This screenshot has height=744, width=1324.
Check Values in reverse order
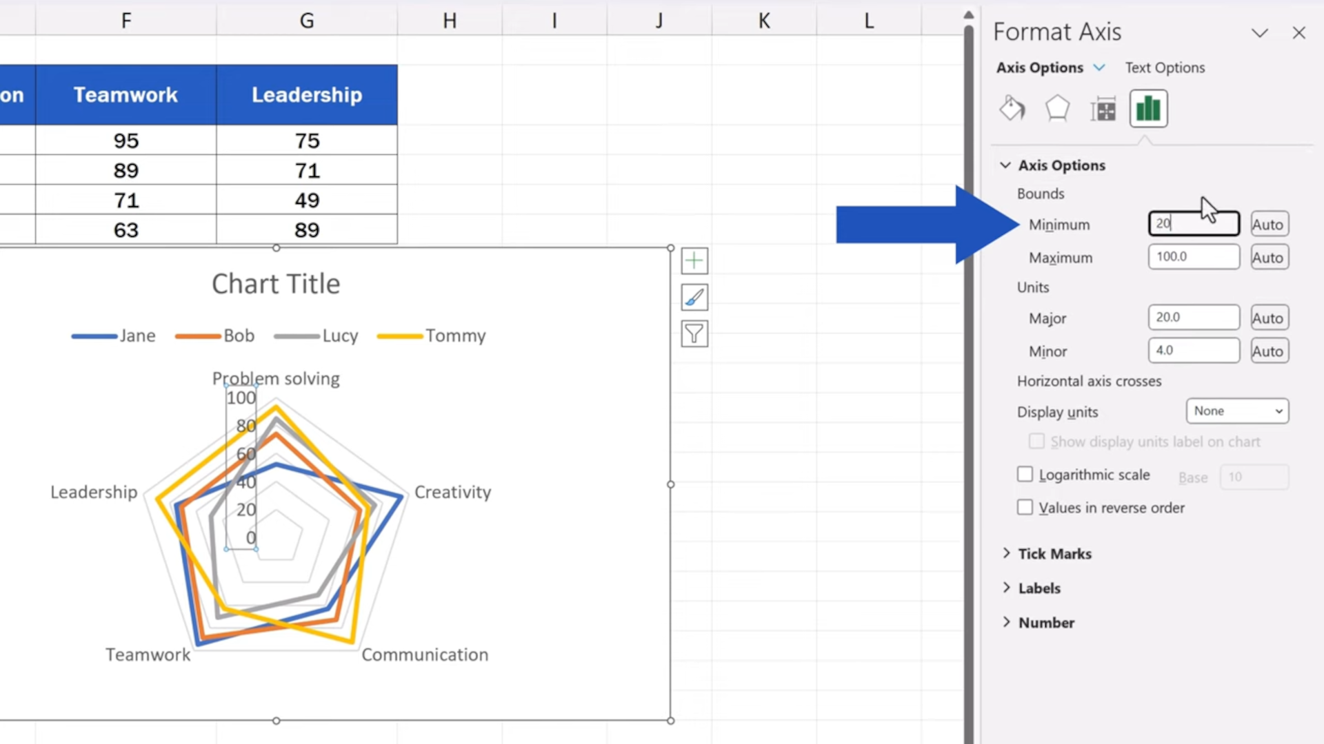(1025, 507)
